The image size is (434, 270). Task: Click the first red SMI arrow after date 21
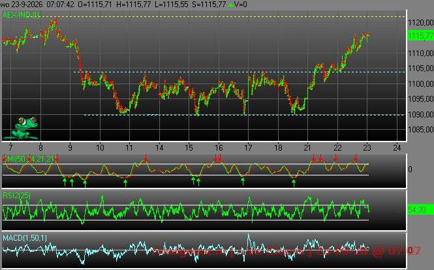point(313,158)
